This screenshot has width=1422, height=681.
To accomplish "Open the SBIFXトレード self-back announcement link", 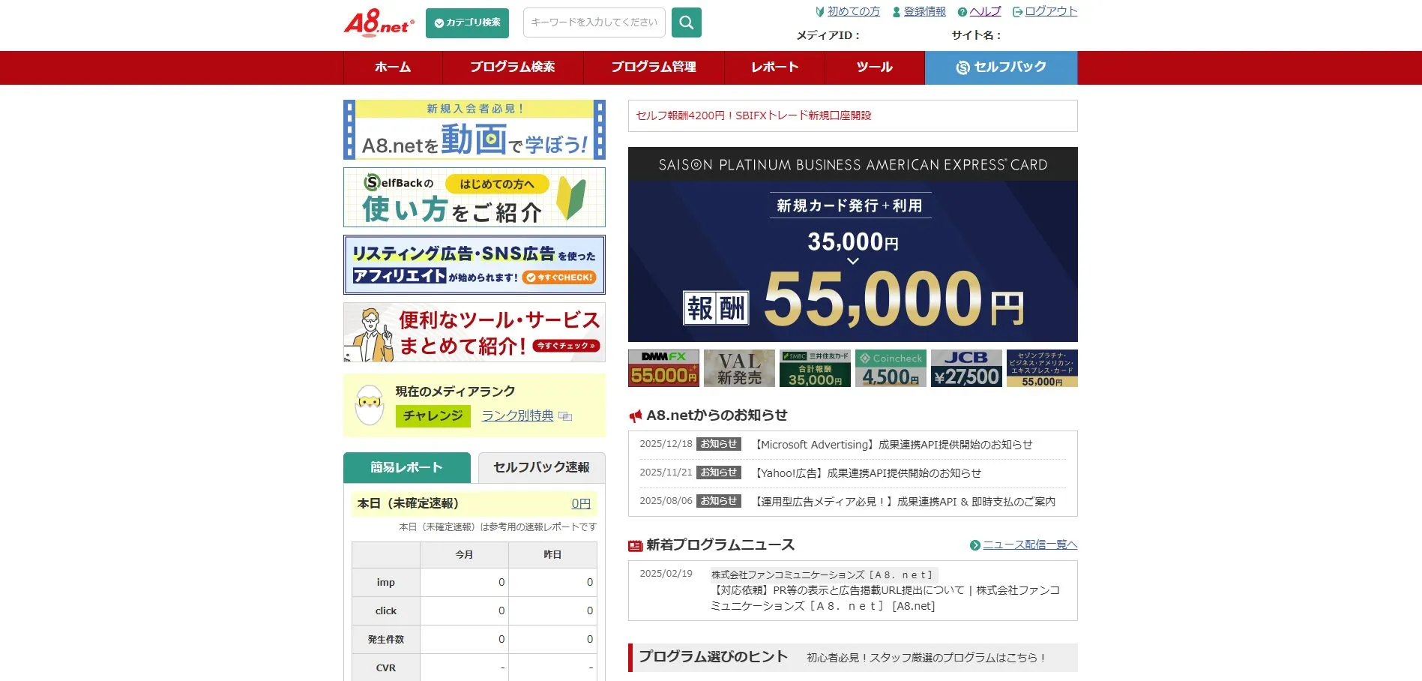I will [x=753, y=115].
